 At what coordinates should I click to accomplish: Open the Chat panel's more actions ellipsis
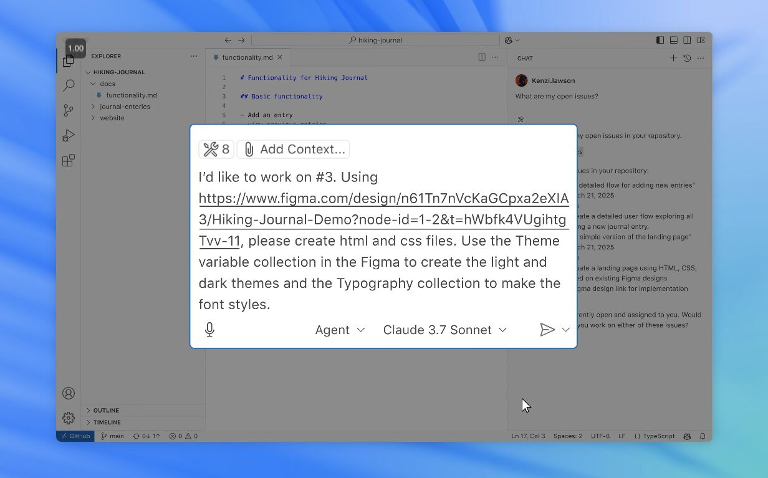(701, 58)
